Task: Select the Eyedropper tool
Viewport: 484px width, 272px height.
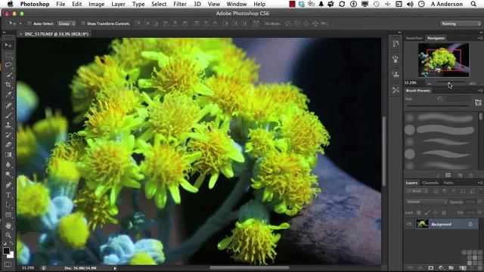Action: tap(8, 95)
